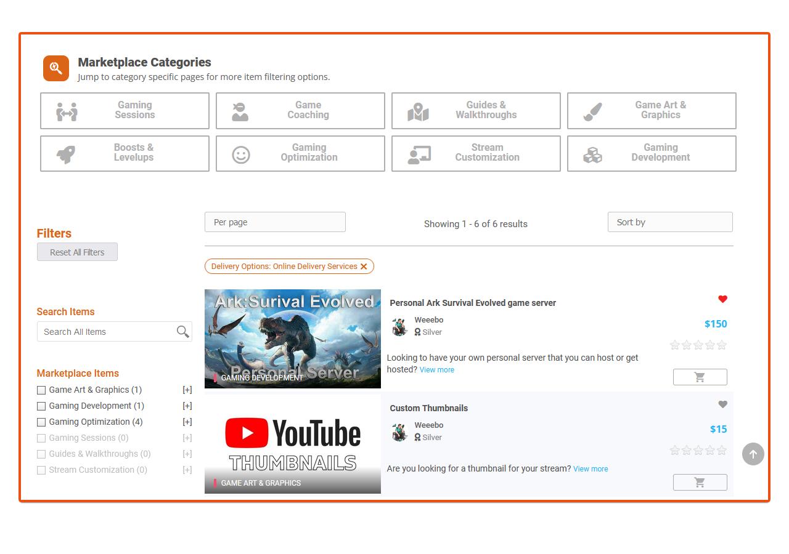Reset all filters
The width and height of the screenshot is (789, 554).
coord(77,252)
